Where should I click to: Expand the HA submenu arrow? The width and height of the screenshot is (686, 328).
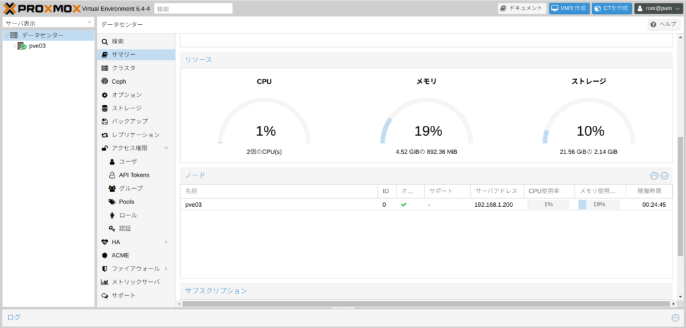point(166,242)
